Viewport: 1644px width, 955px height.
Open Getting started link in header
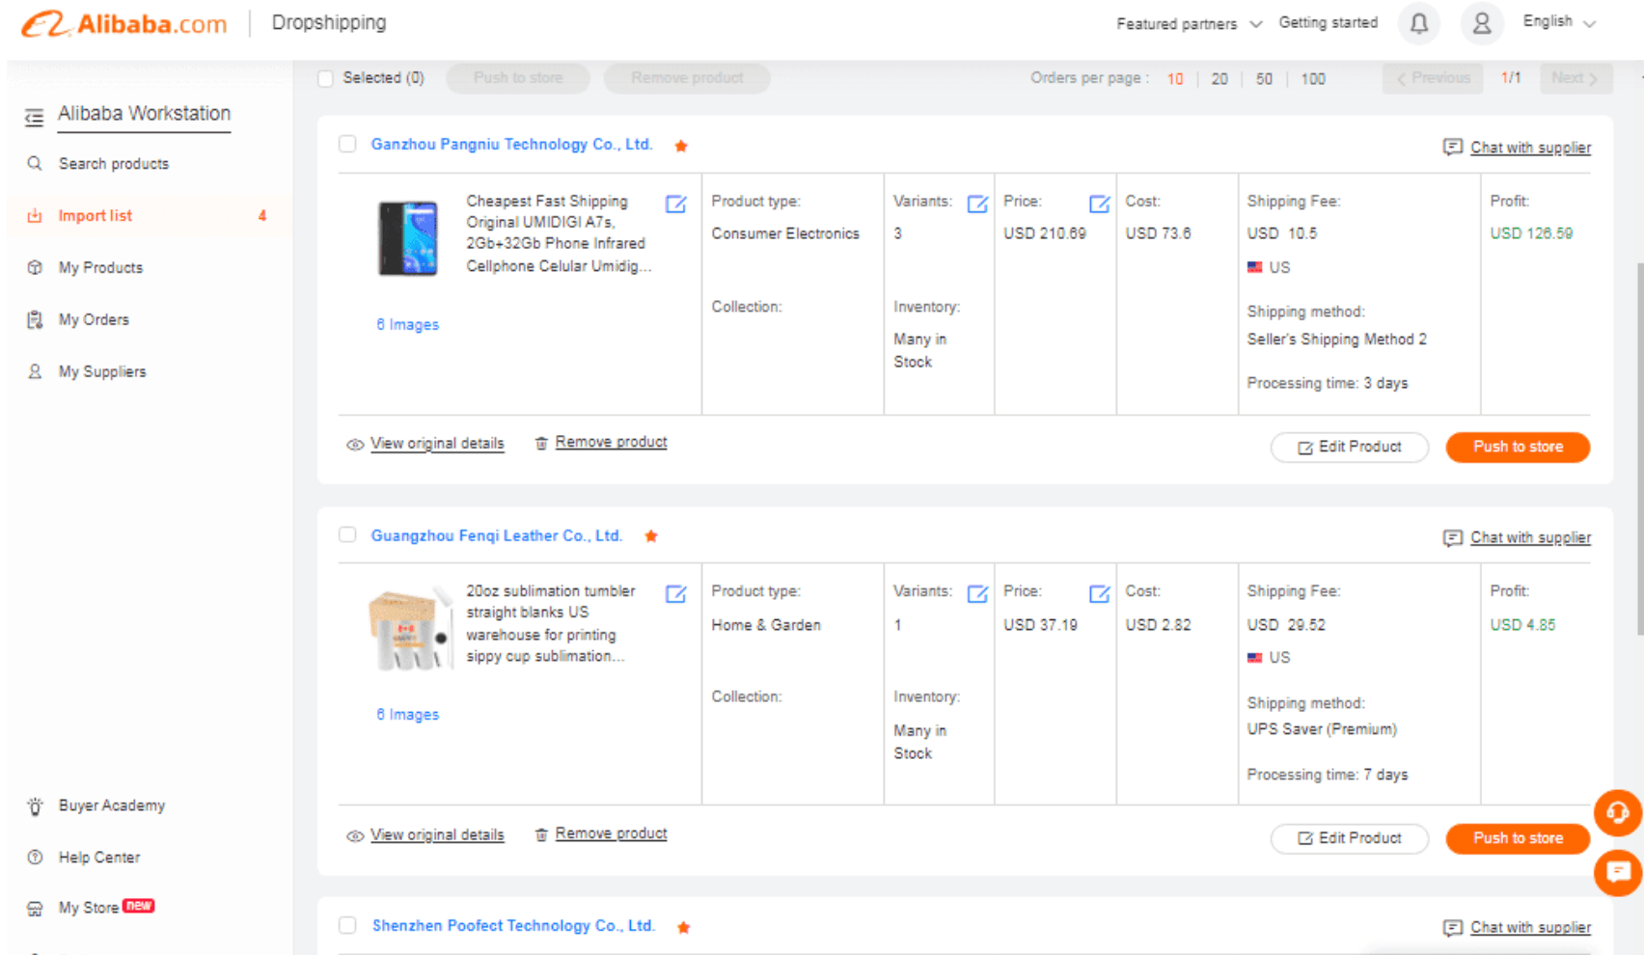point(1328,22)
